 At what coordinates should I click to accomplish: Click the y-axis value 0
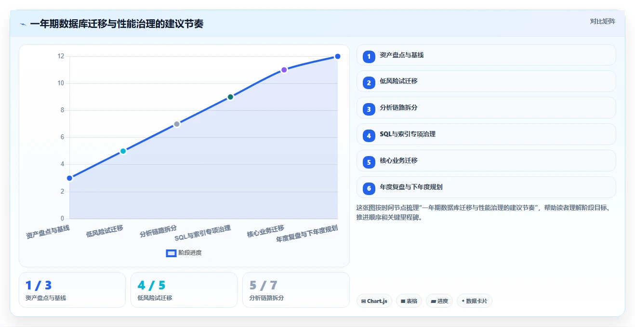tap(62, 219)
